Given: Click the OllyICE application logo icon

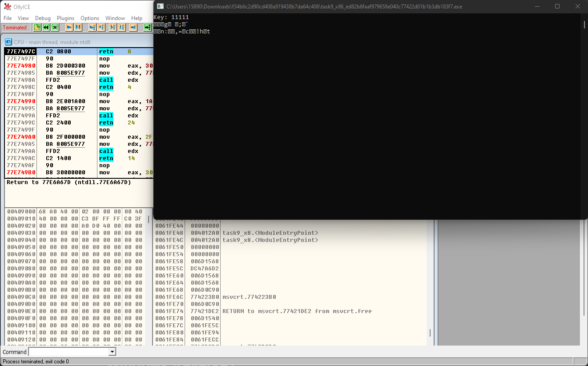Looking at the screenshot, I should coord(7,7).
